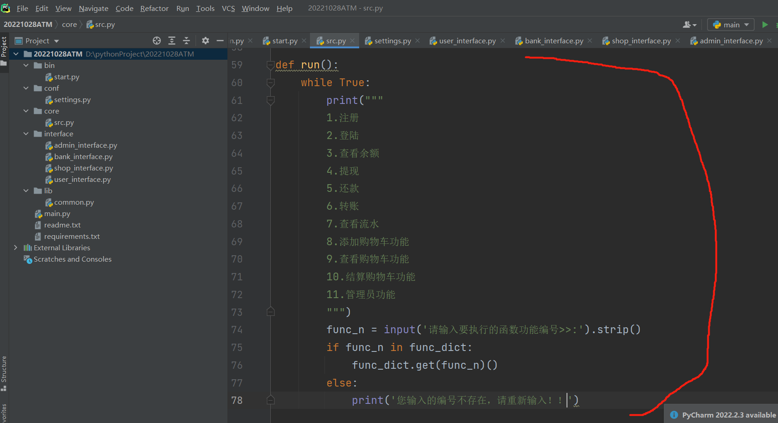This screenshot has height=423, width=778.
Task: Collapse the 20221028ATM project root
Action: coord(16,54)
